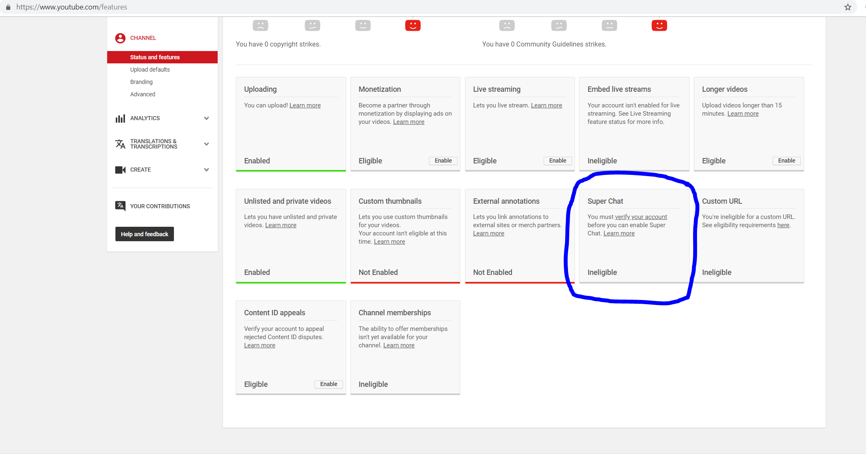Click the 'You have 0 copyright strikes.' text
Viewport: 866px width, 456px height.
pos(278,44)
